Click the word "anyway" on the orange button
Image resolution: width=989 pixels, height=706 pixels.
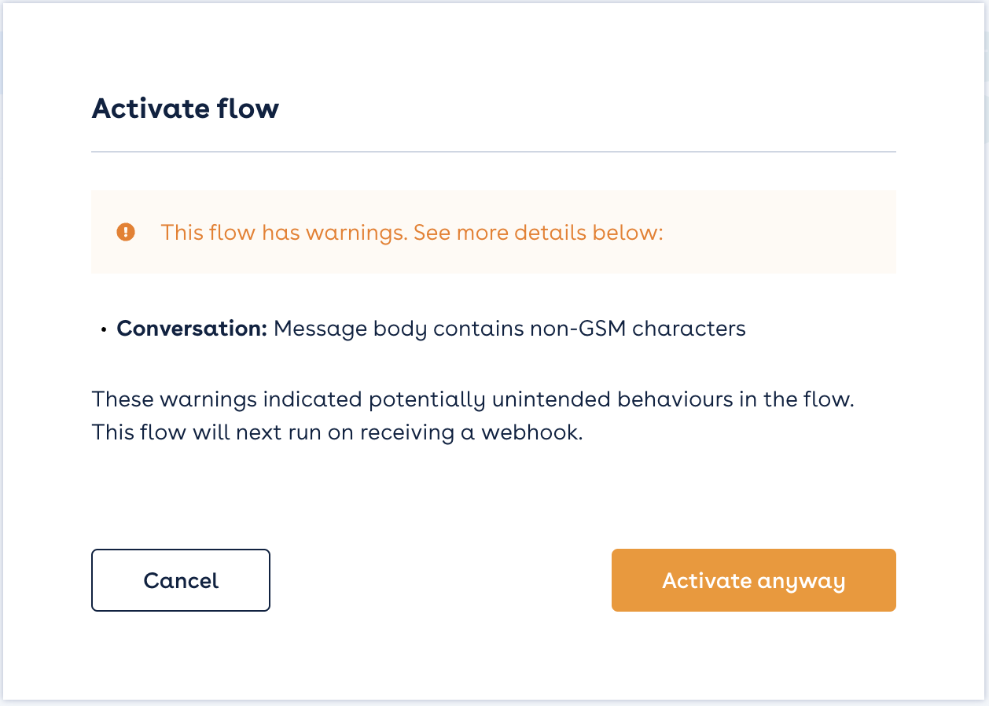pos(800,581)
